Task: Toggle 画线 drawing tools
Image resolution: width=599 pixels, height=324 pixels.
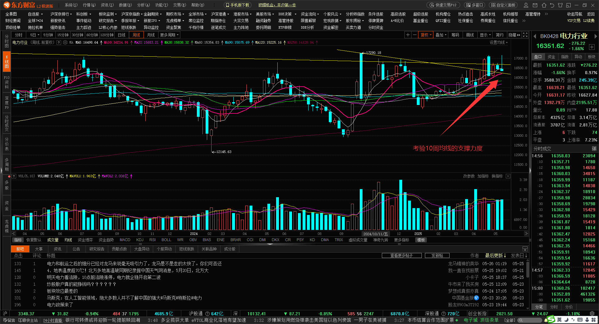Action: (470, 35)
